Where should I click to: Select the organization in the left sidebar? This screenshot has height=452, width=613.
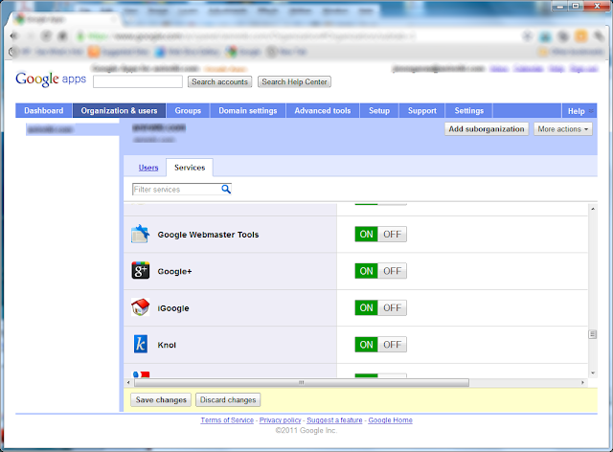(73, 129)
